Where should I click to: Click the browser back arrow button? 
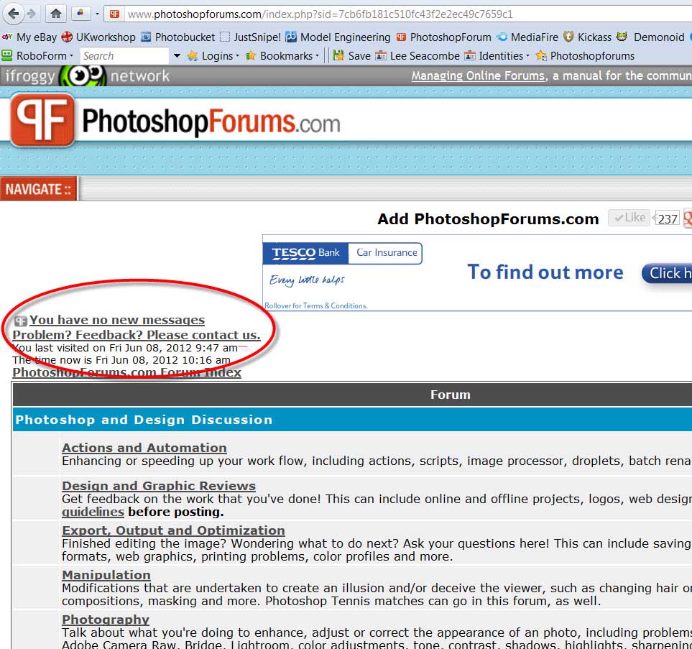13,14
